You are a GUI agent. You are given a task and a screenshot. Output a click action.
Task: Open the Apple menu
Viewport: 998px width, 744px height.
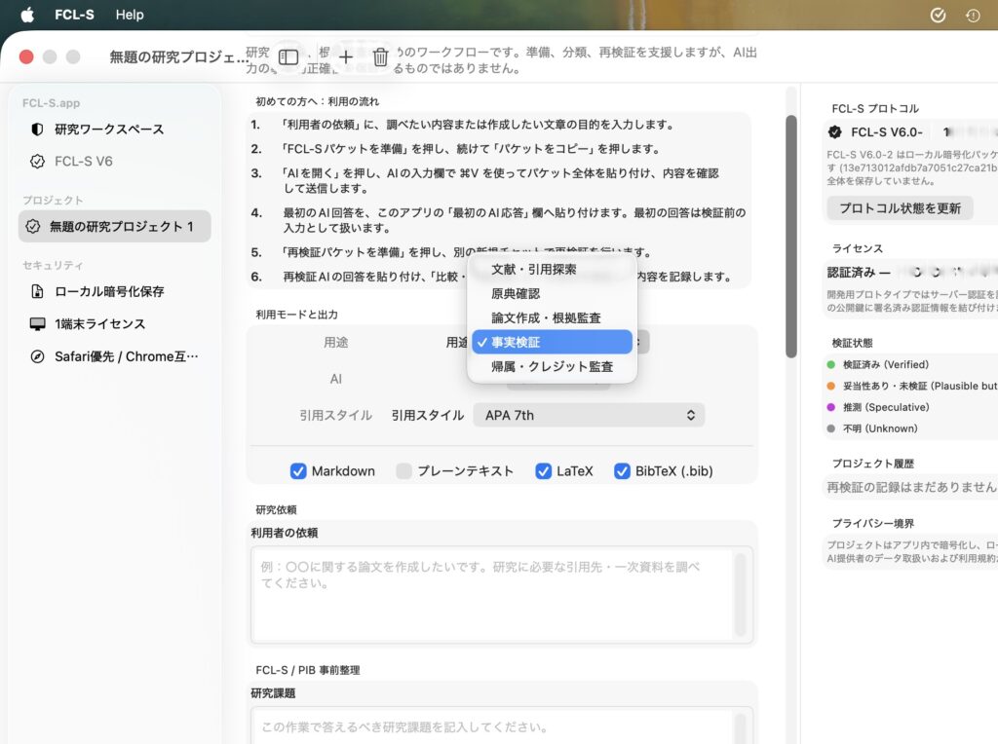coord(27,15)
